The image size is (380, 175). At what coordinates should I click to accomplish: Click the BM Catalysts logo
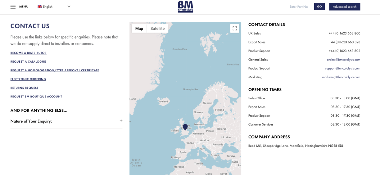point(185,7)
